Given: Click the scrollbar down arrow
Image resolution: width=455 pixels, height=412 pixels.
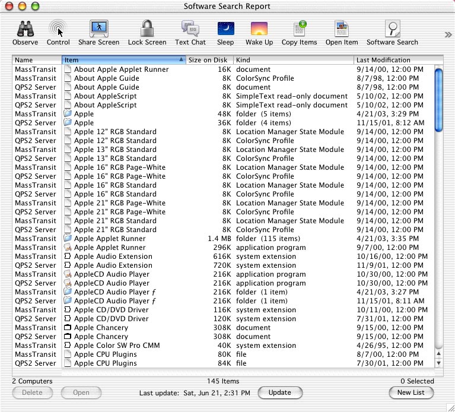Looking at the screenshot, I should pyautogui.click(x=439, y=363).
